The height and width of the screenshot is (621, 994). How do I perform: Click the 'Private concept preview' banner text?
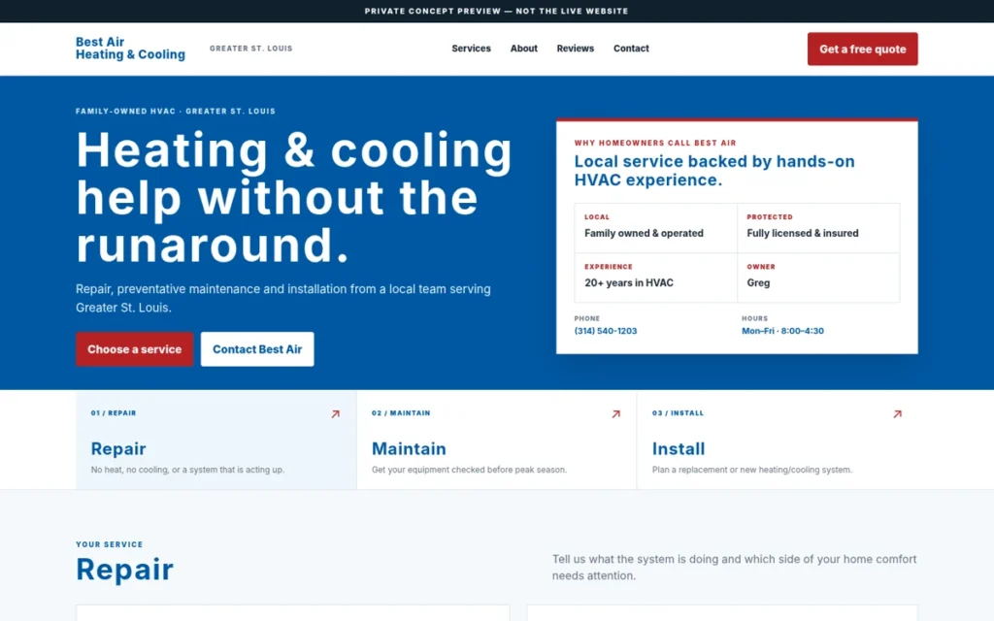(x=496, y=11)
